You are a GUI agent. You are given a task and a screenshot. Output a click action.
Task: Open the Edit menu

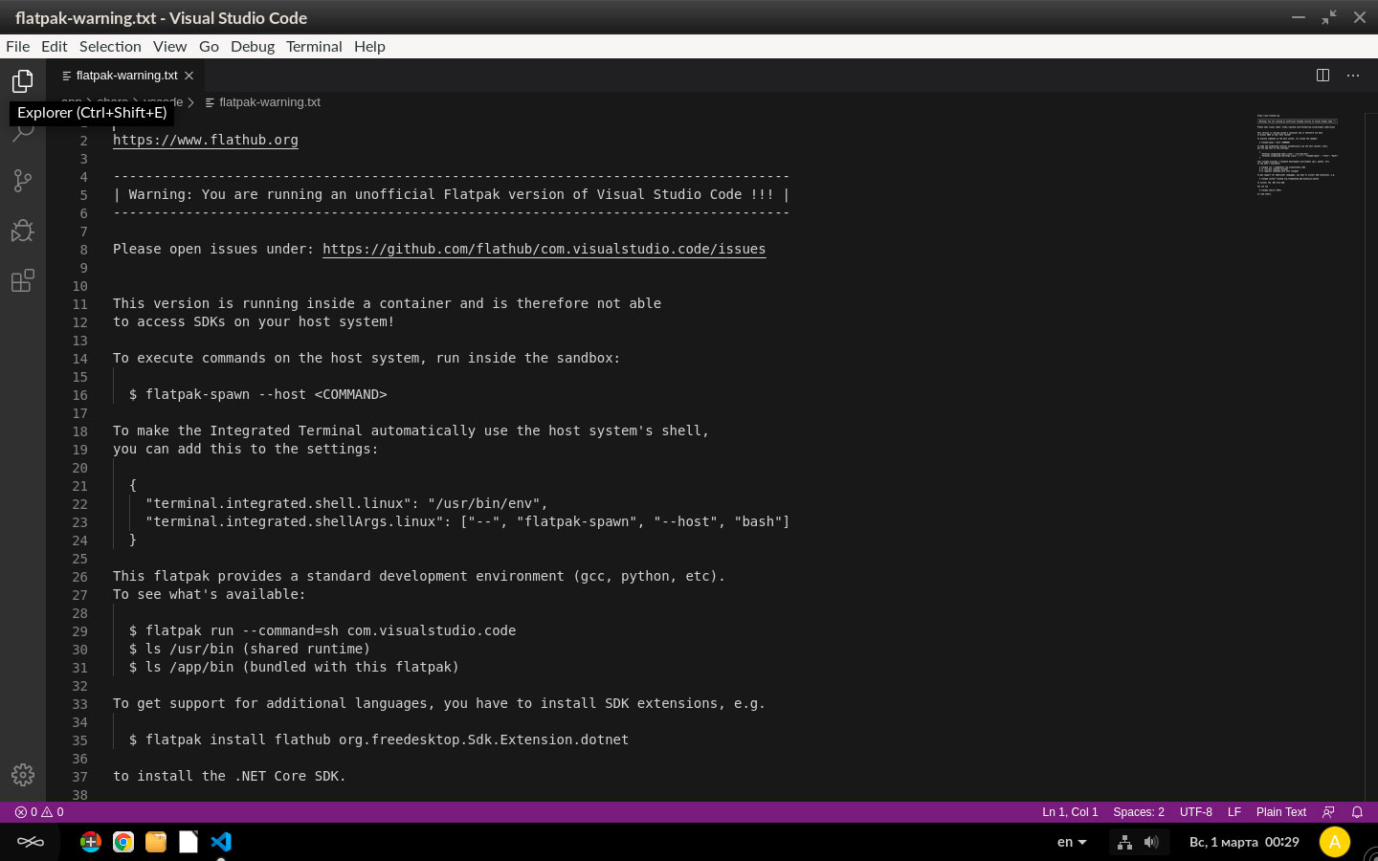pyautogui.click(x=54, y=46)
